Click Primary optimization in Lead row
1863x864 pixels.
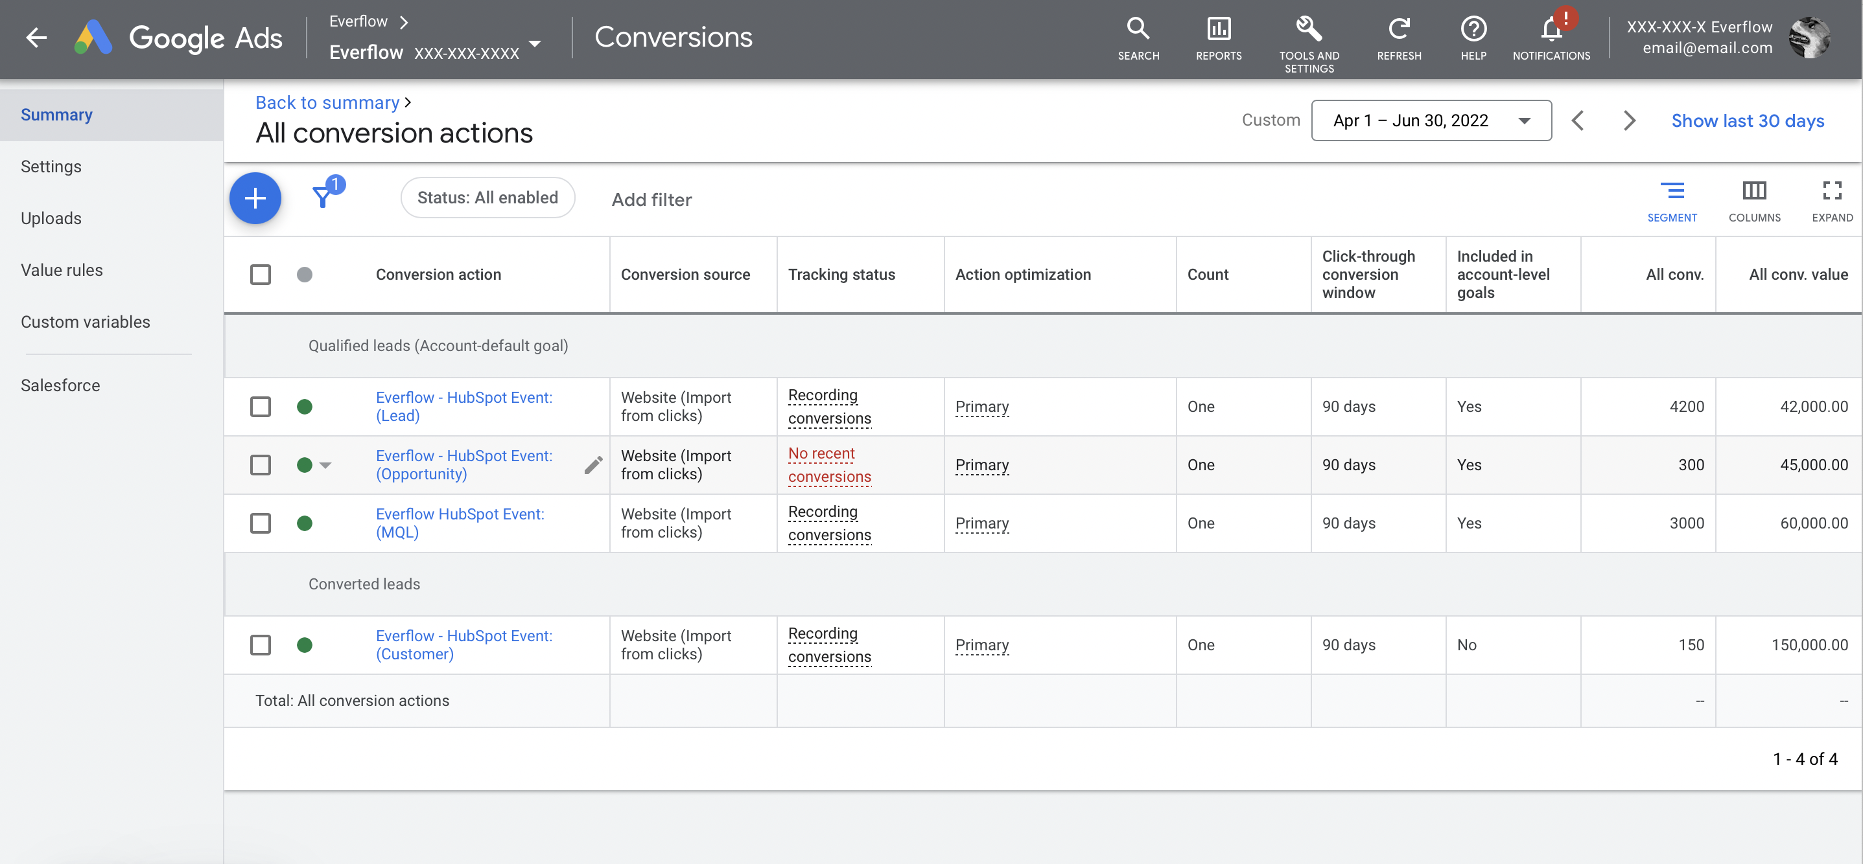pyautogui.click(x=981, y=407)
